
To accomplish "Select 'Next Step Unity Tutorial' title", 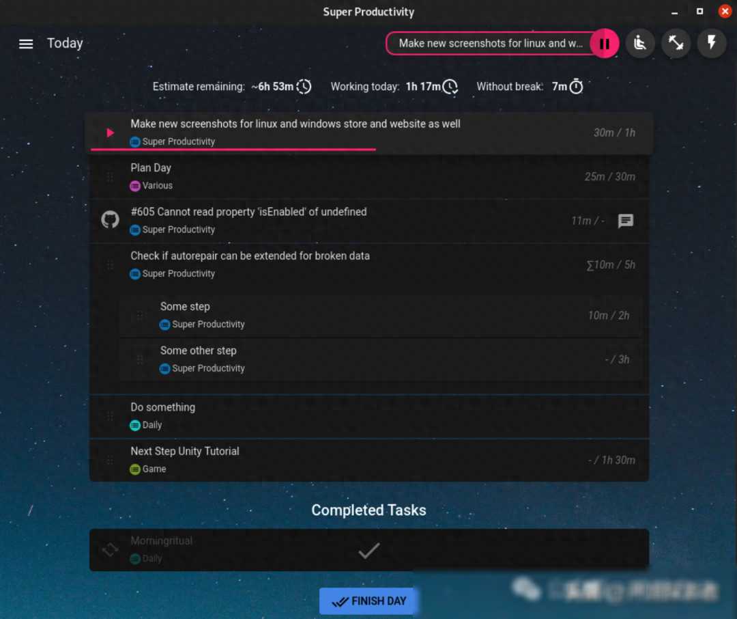I will point(185,452).
